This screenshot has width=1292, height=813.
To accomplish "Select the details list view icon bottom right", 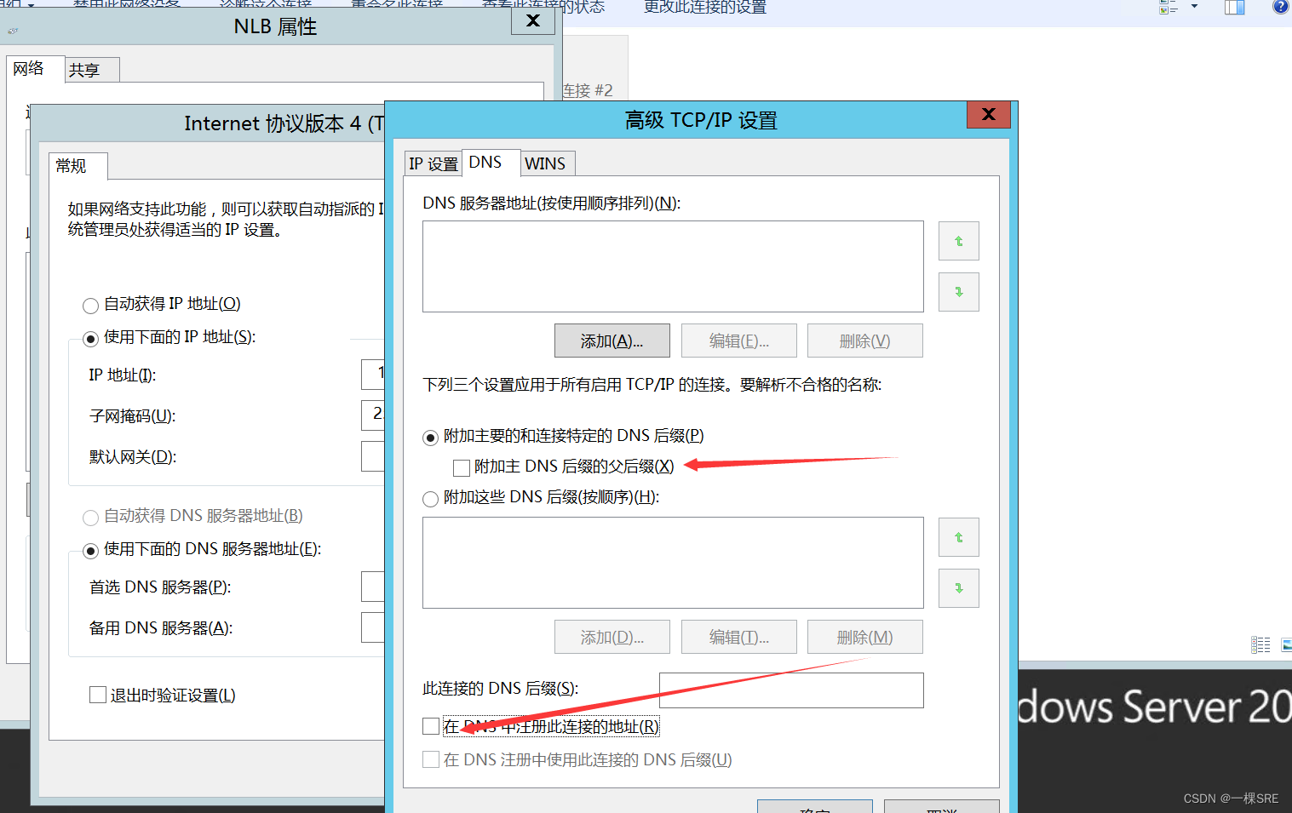I will (x=1260, y=644).
